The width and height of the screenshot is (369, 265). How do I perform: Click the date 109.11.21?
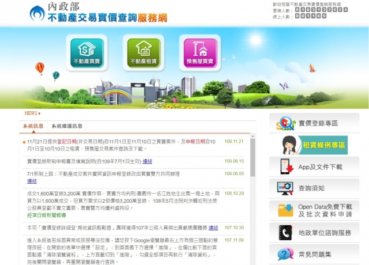coord(234,141)
